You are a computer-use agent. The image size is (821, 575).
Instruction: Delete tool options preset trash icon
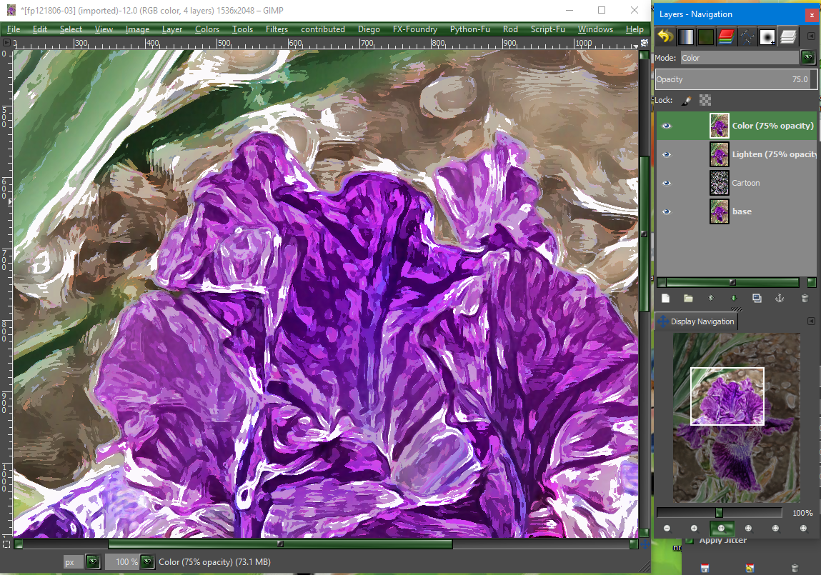795,568
